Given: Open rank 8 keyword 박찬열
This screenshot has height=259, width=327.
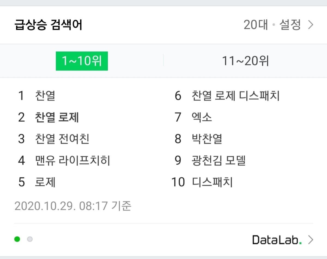Looking at the screenshot, I should [x=207, y=139].
